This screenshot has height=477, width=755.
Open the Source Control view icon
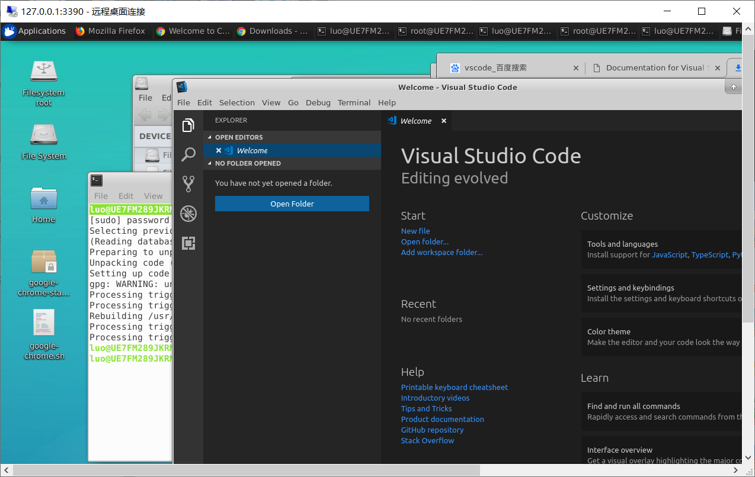coord(188,184)
